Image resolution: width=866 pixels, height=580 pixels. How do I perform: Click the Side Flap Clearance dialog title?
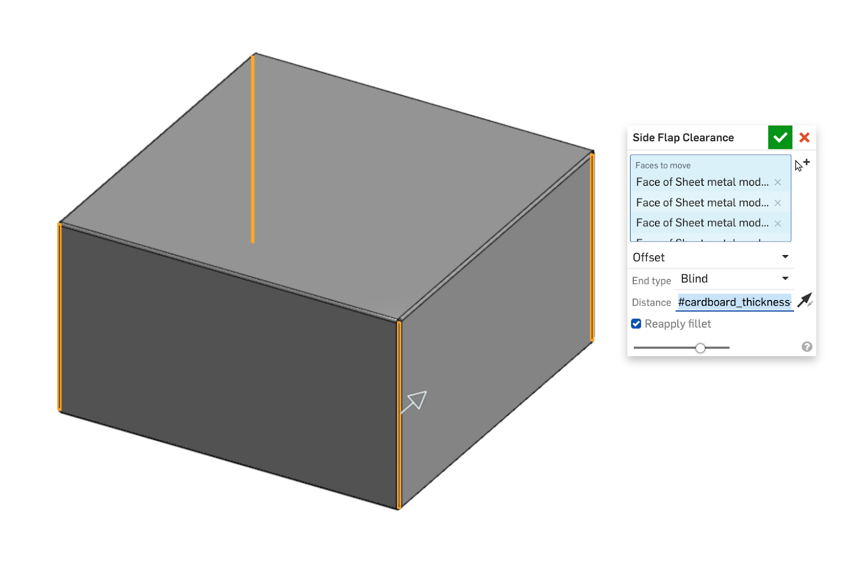pyautogui.click(x=683, y=138)
